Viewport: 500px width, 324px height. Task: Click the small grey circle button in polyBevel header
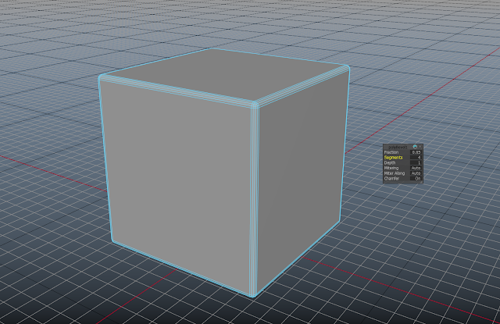(x=420, y=147)
